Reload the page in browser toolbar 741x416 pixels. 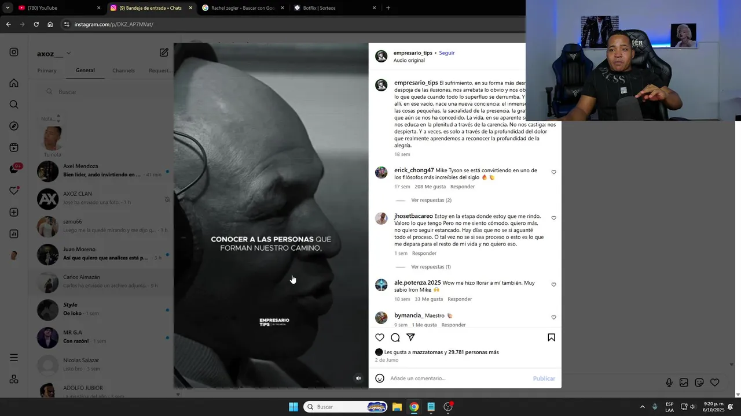click(36, 24)
